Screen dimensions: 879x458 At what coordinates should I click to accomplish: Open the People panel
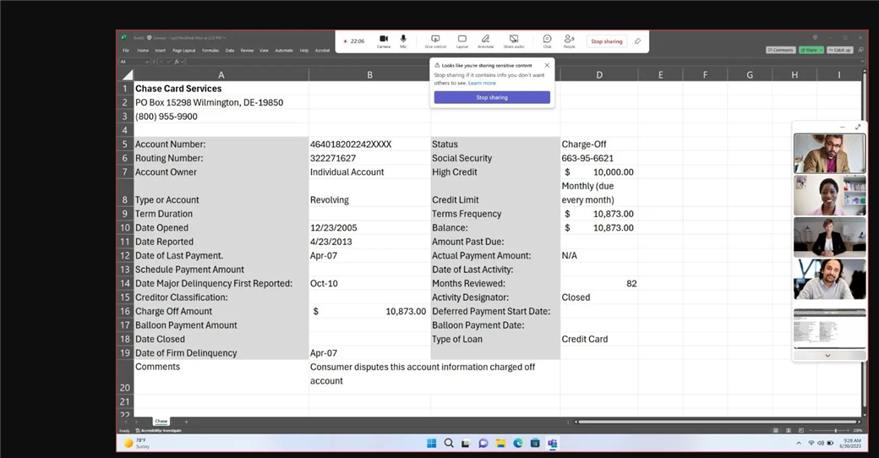[569, 41]
